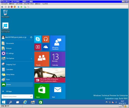Open the 表示(V) menu
Viewport: 129px width, 108px height.
click(x=38, y=4)
